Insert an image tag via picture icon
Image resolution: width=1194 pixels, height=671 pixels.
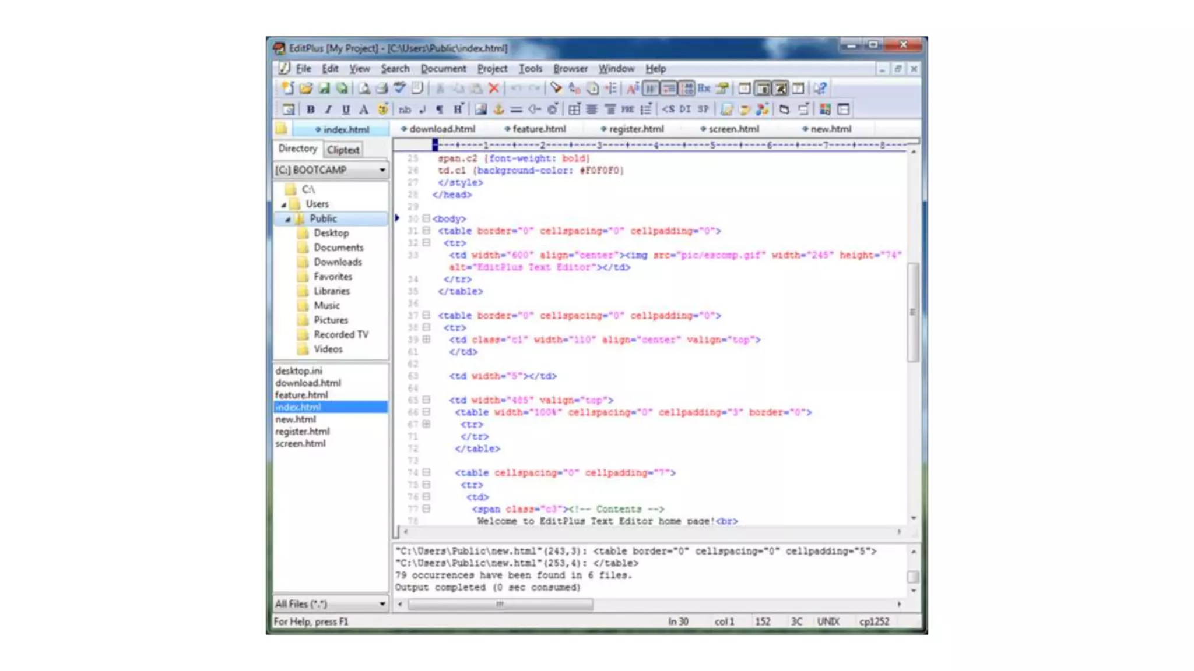click(x=480, y=110)
